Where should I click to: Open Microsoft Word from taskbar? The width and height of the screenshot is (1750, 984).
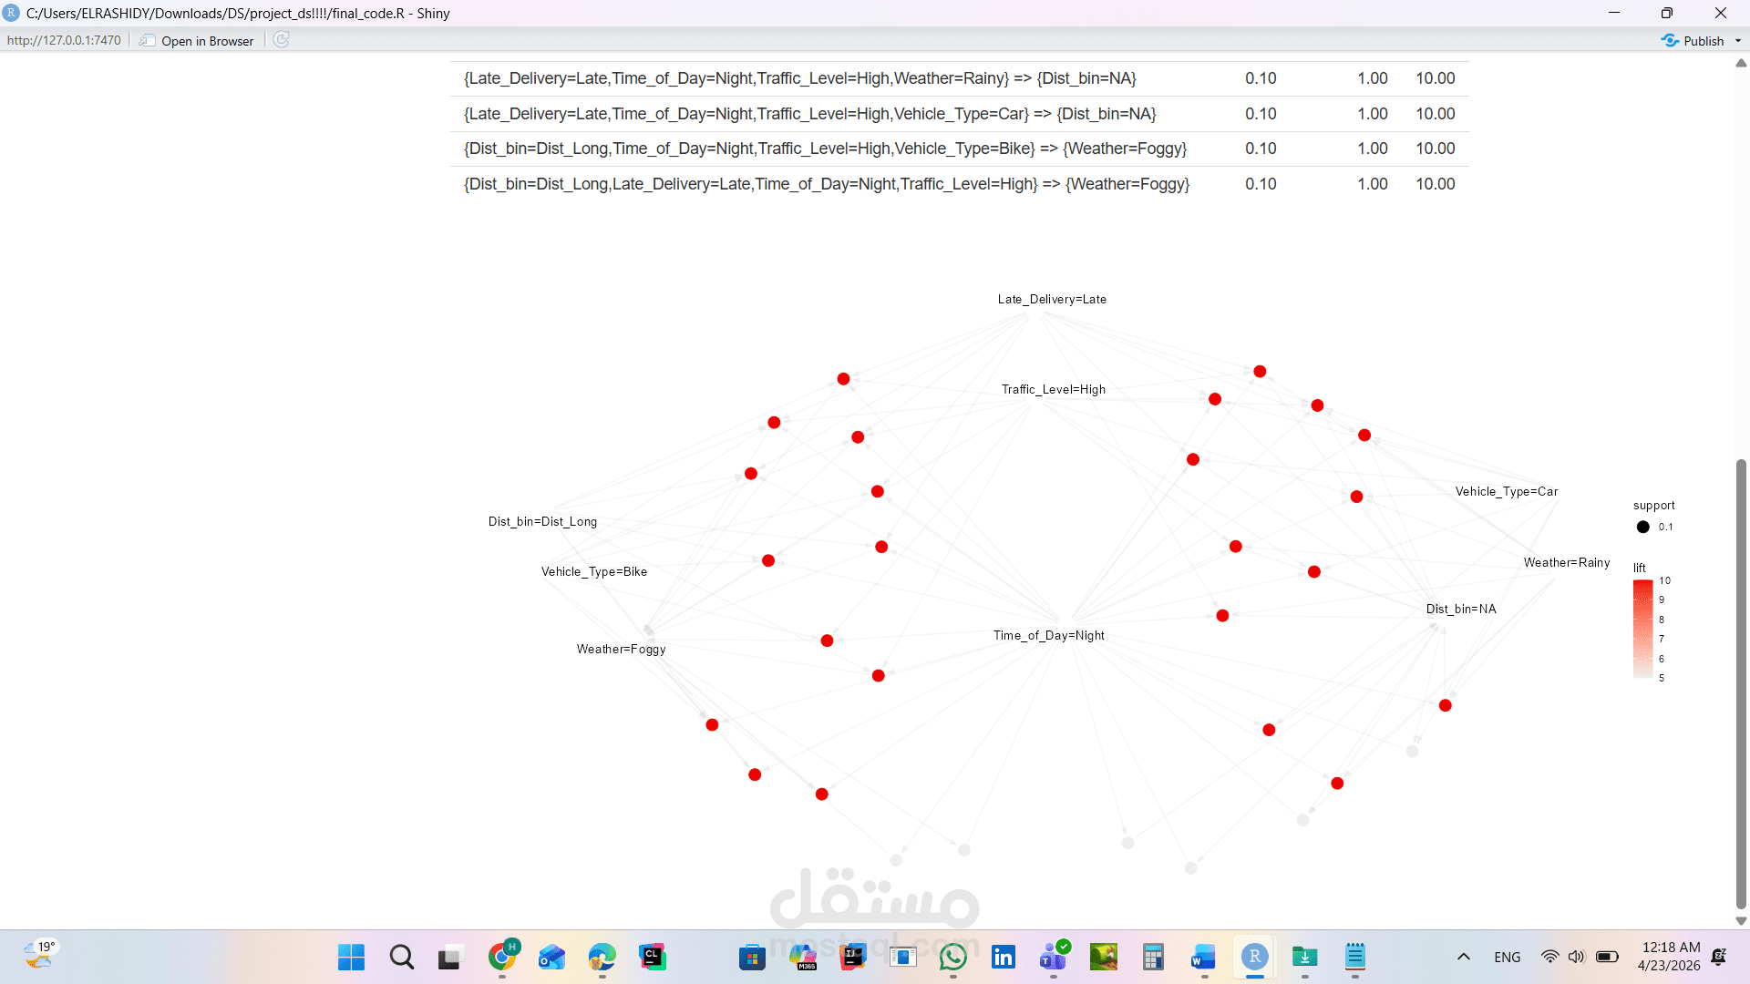1204,957
